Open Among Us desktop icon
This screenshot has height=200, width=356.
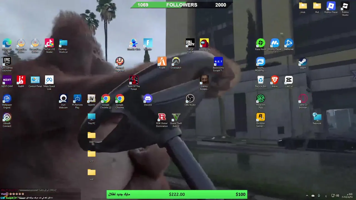204,44
